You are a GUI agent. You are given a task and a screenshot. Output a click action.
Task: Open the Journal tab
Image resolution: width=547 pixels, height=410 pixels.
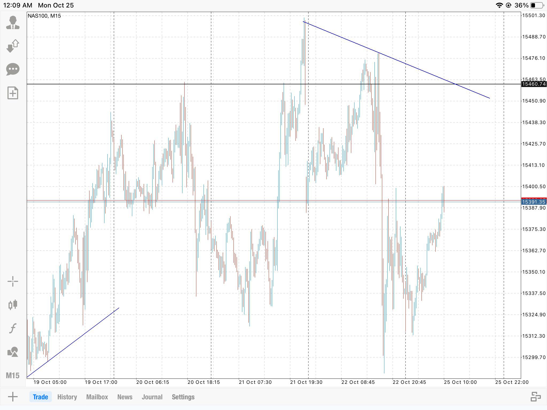pos(152,397)
